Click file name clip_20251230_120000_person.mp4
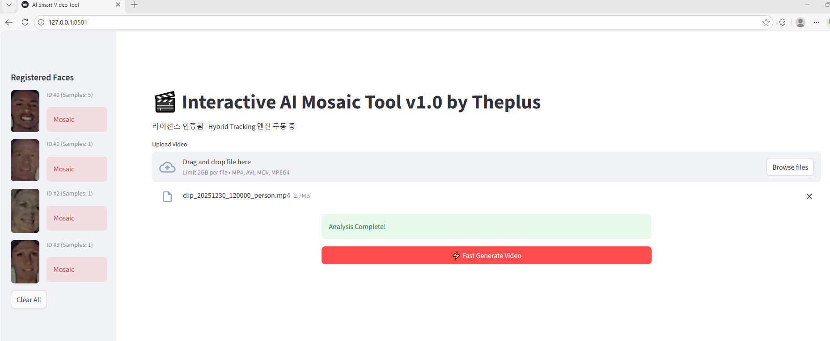 pyautogui.click(x=237, y=195)
